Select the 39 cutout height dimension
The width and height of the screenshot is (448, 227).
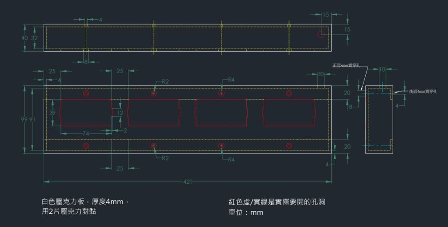pyautogui.click(x=52, y=113)
